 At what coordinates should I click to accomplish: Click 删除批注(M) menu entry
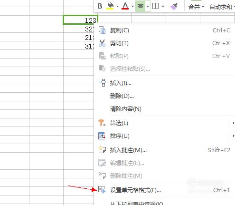(x=164, y=176)
